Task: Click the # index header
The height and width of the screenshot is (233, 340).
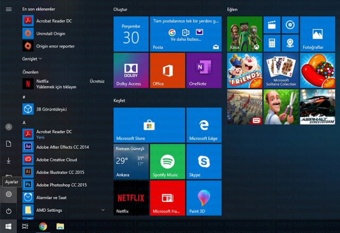Action: pos(24,97)
